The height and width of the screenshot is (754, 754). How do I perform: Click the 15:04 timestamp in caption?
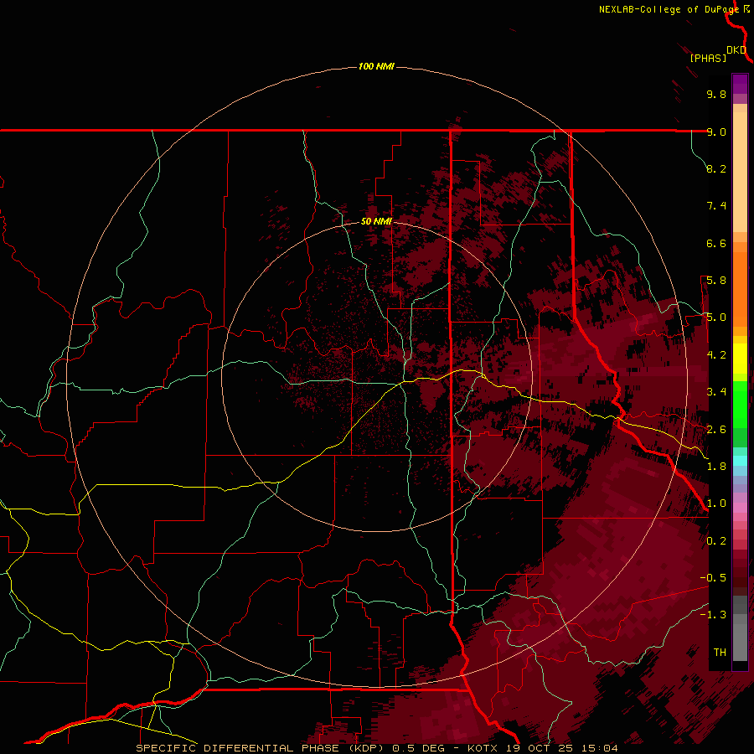pos(599,748)
